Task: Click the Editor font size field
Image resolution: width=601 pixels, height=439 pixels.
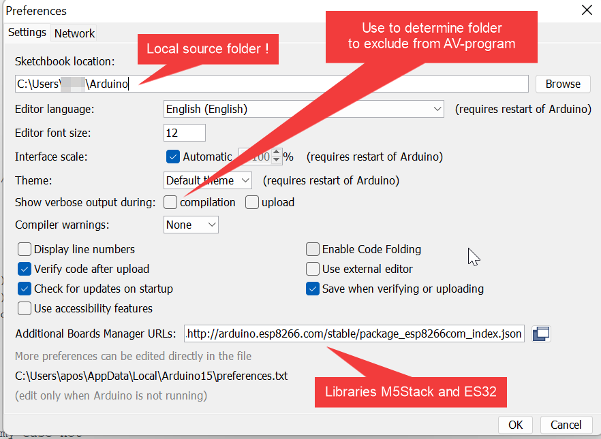Action: click(x=185, y=133)
